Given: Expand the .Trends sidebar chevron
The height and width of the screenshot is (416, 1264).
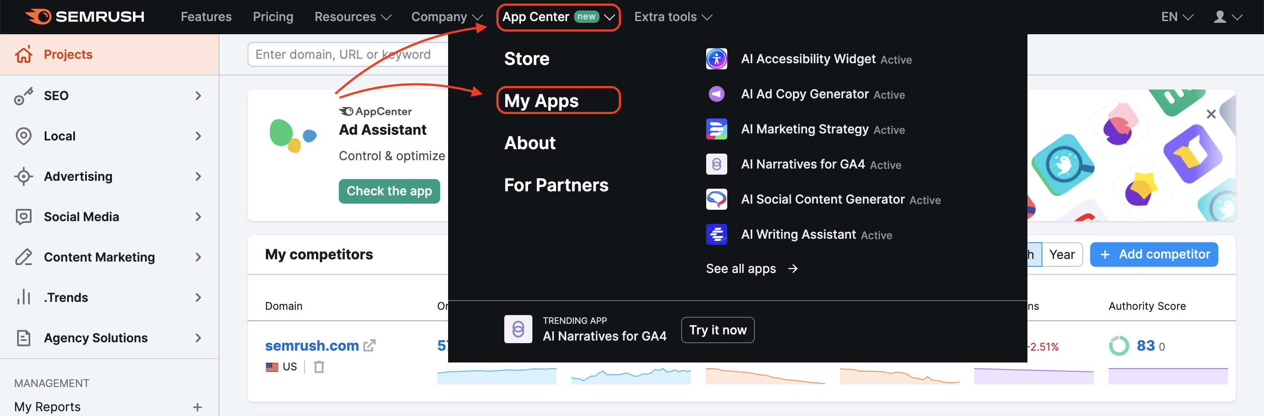Looking at the screenshot, I should 198,297.
